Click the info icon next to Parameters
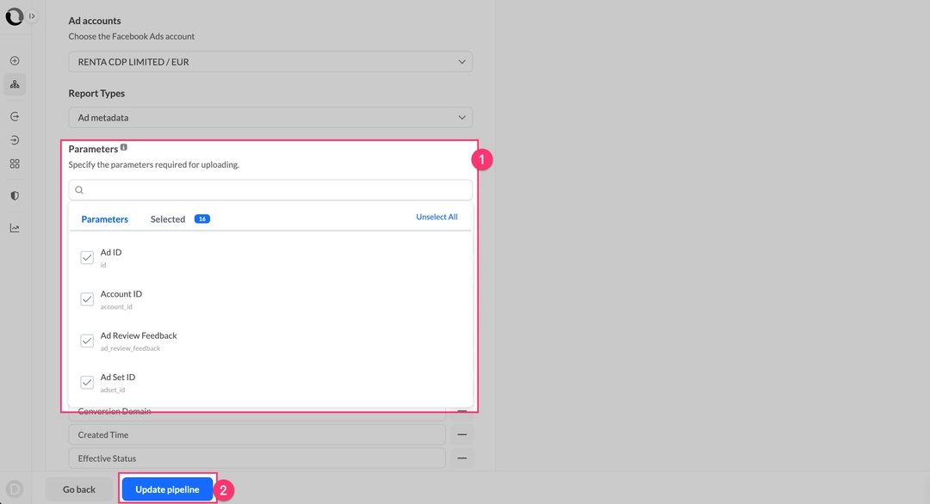Viewport: 930px width, 504px height. (x=124, y=148)
